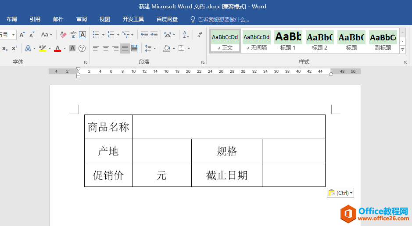Toggle superscript formatting
Image resolution: width=412 pixels, height=226 pixels.
point(14,48)
